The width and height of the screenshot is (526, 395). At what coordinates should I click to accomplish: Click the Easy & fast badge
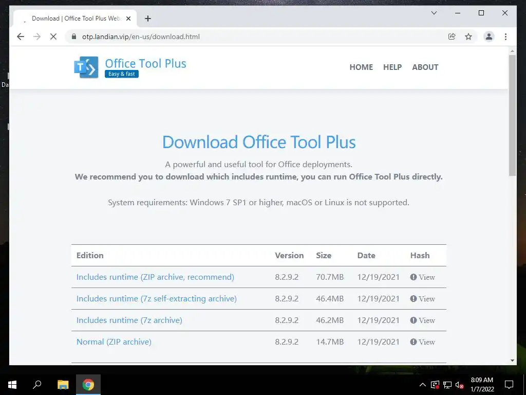coord(121,74)
